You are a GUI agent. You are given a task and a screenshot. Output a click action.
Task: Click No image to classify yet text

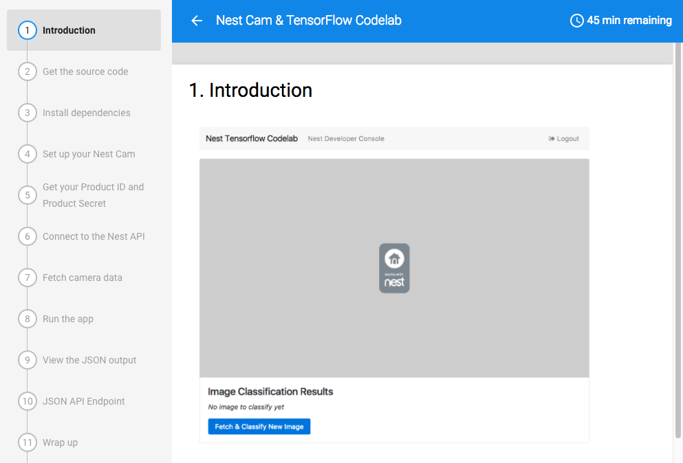coord(246,407)
